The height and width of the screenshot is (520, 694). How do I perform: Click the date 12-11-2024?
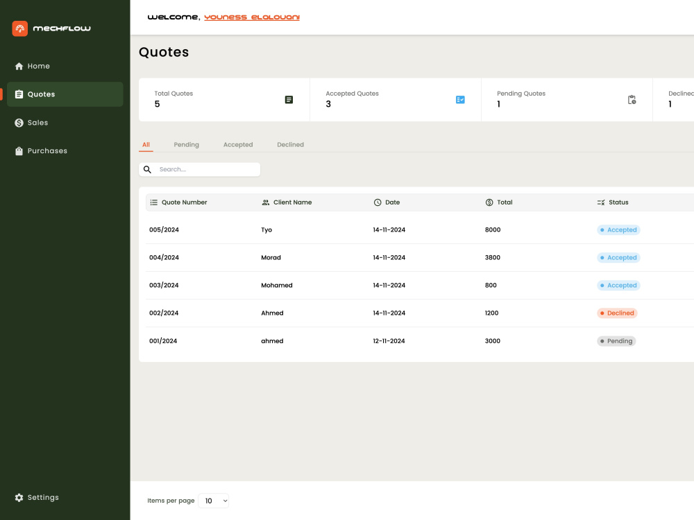[x=389, y=341]
